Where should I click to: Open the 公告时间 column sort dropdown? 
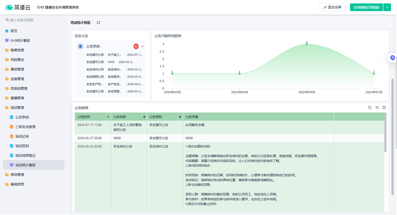[108, 117]
